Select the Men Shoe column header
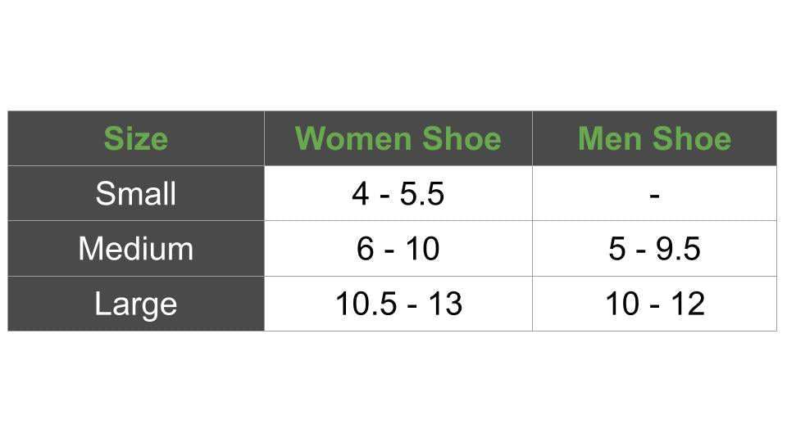Viewport: 787px width, 442px height. (654, 138)
